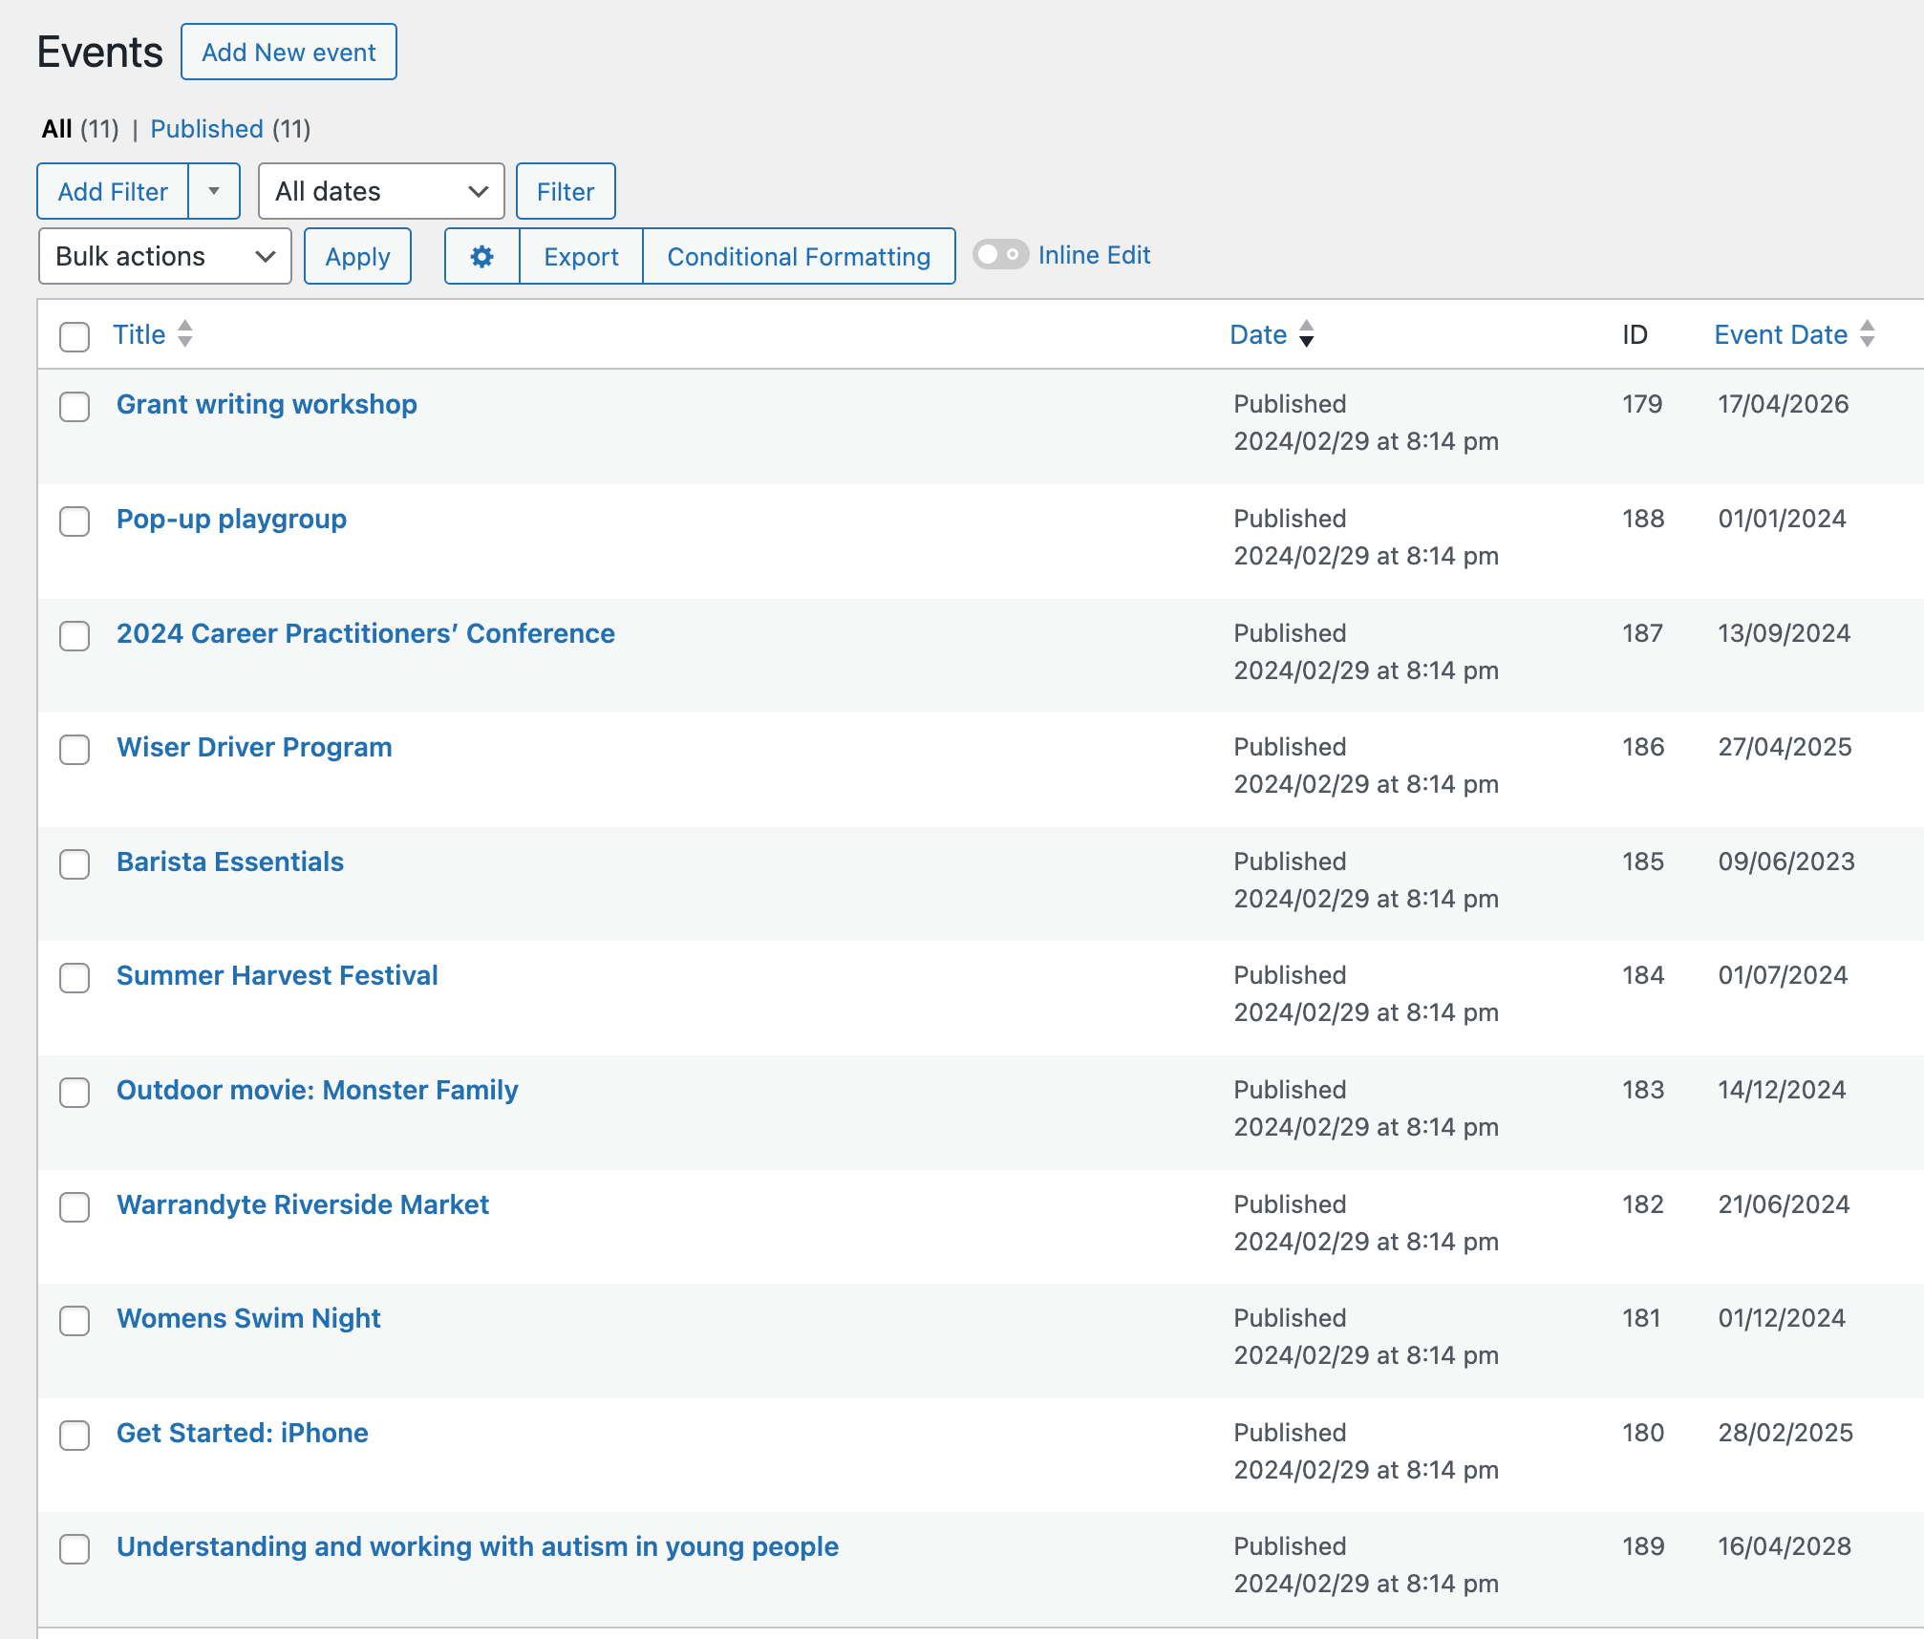1924x1639 pixels.
Task: Open the Bulk actions dropdown
Action: pos(164,256)
